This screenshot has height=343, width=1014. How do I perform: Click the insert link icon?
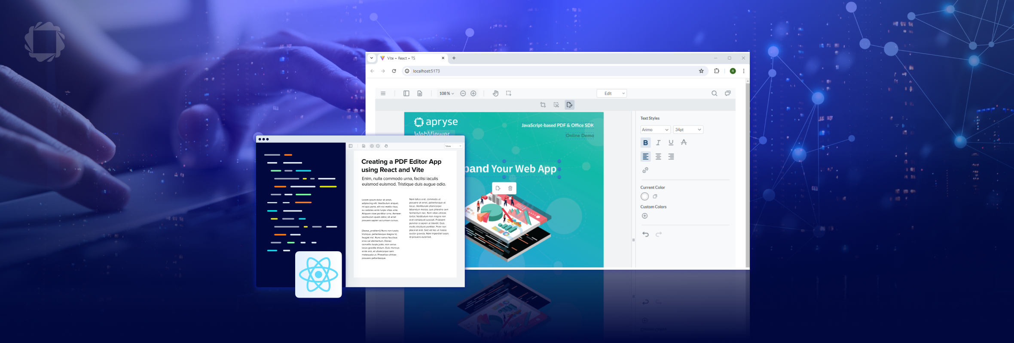[645, 170]
